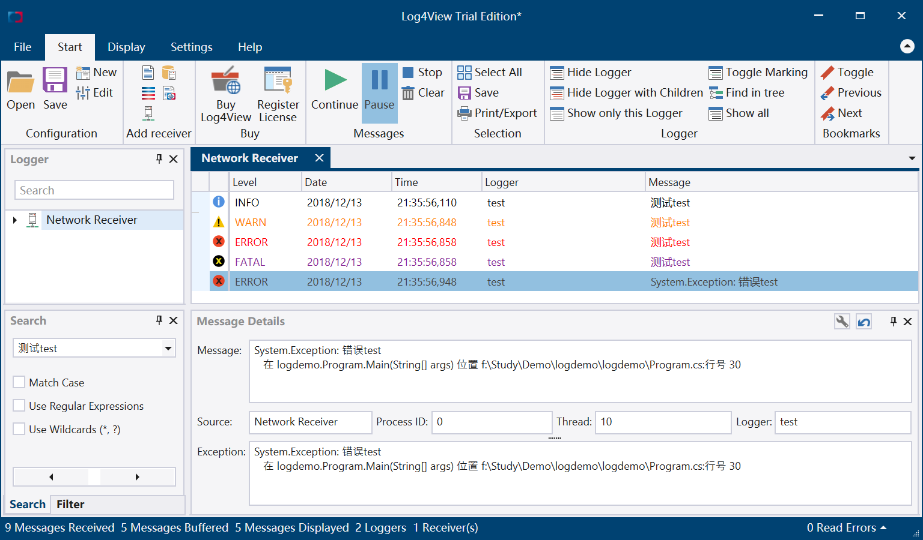The height and width of the screenshot is (540, 923).
Task: Stop receiving messages
Action: click(422, 73)
